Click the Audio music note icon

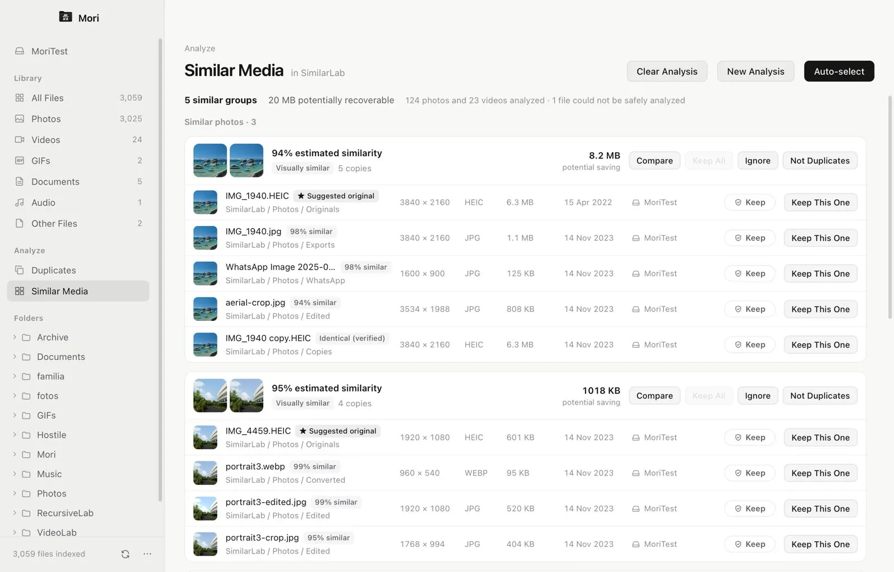20,203
